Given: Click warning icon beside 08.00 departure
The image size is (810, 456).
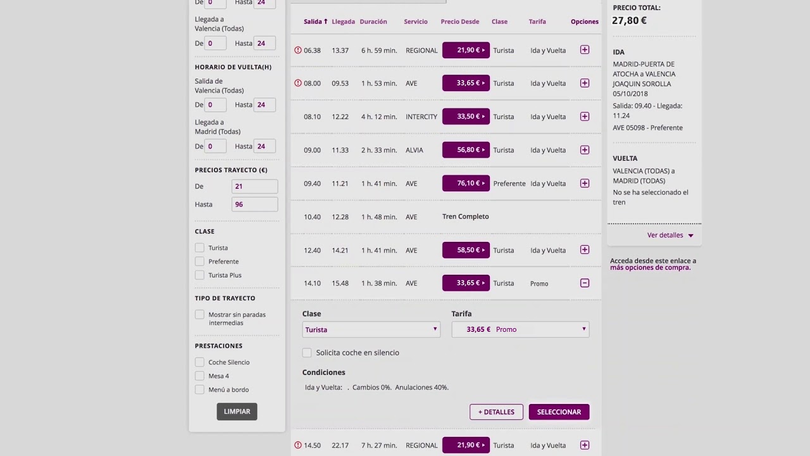Looking at the screenshot, I should [x=298, y=83].
